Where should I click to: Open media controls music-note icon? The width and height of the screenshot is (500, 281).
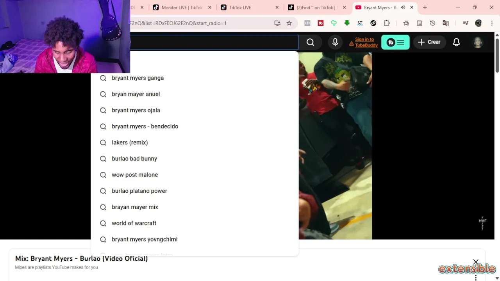point(465,23)
